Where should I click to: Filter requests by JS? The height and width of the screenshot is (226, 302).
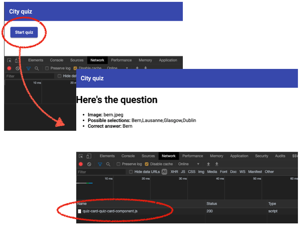(x=183, y=172)
